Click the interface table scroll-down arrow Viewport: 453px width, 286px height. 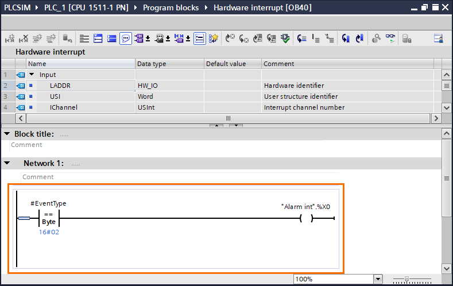pyautogui.click(x=446, y=108)
